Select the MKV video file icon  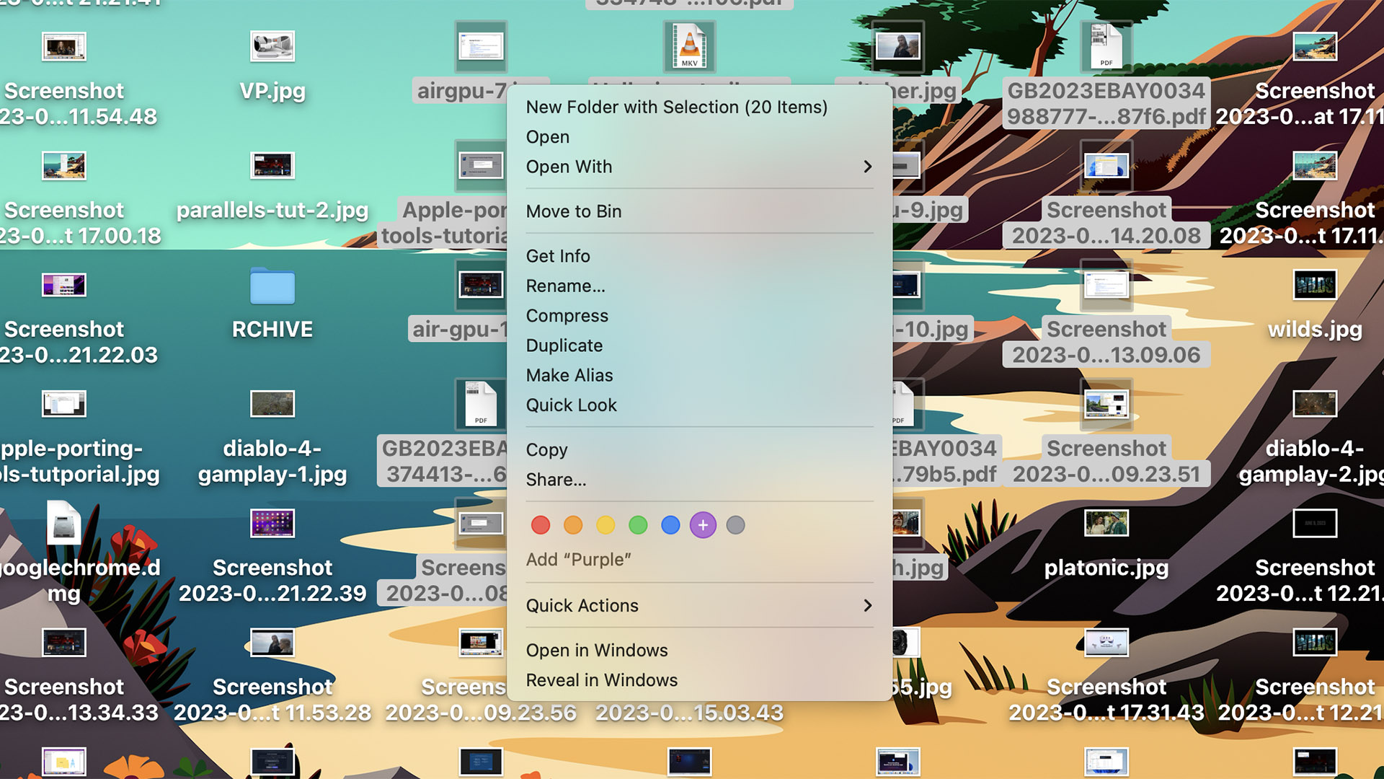[x=688, y=47]
